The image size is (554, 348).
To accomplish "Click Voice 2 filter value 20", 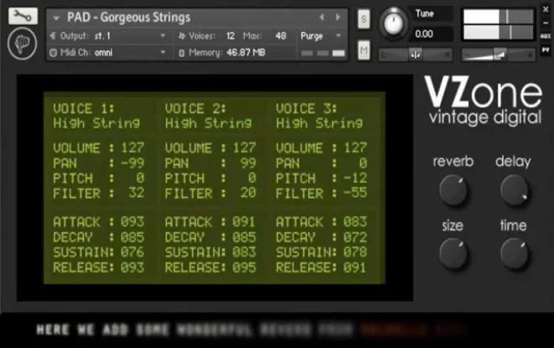I will pos(248,193).
